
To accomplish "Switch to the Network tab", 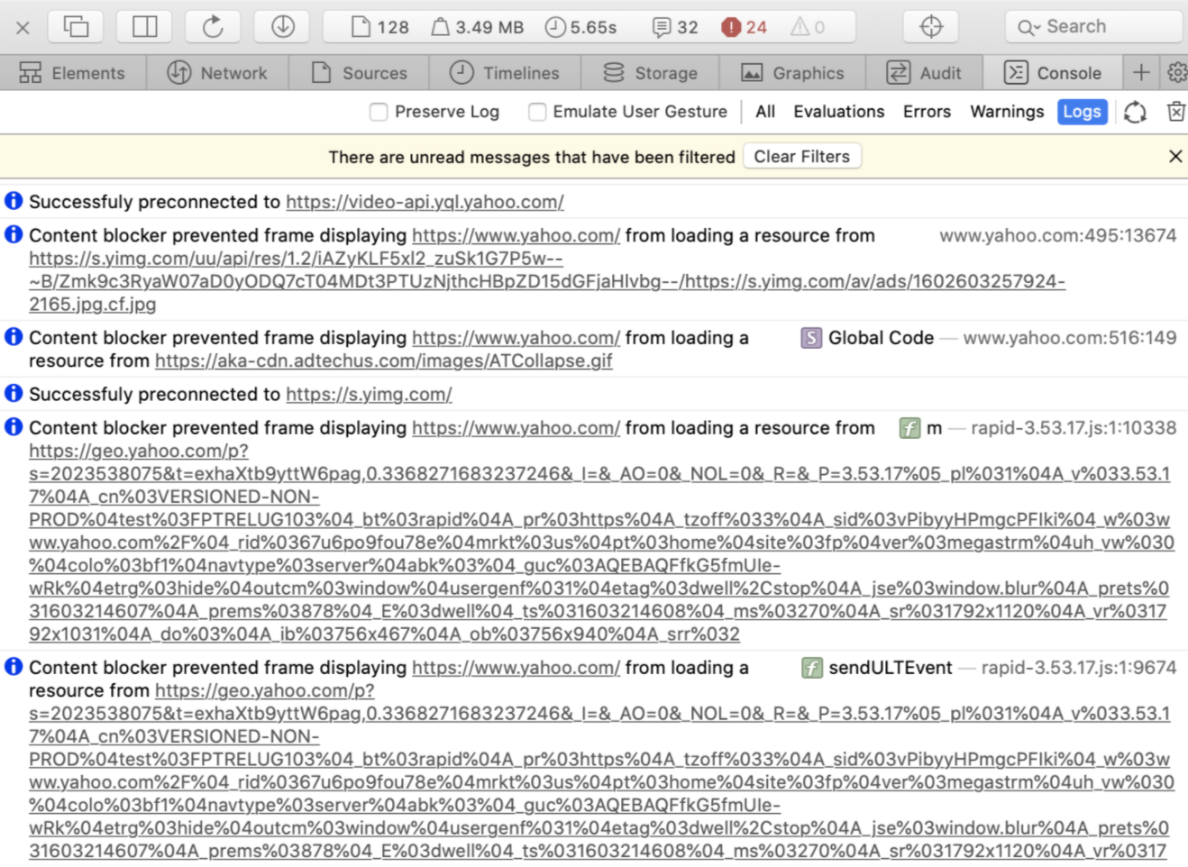I will [x=217, y=73].
